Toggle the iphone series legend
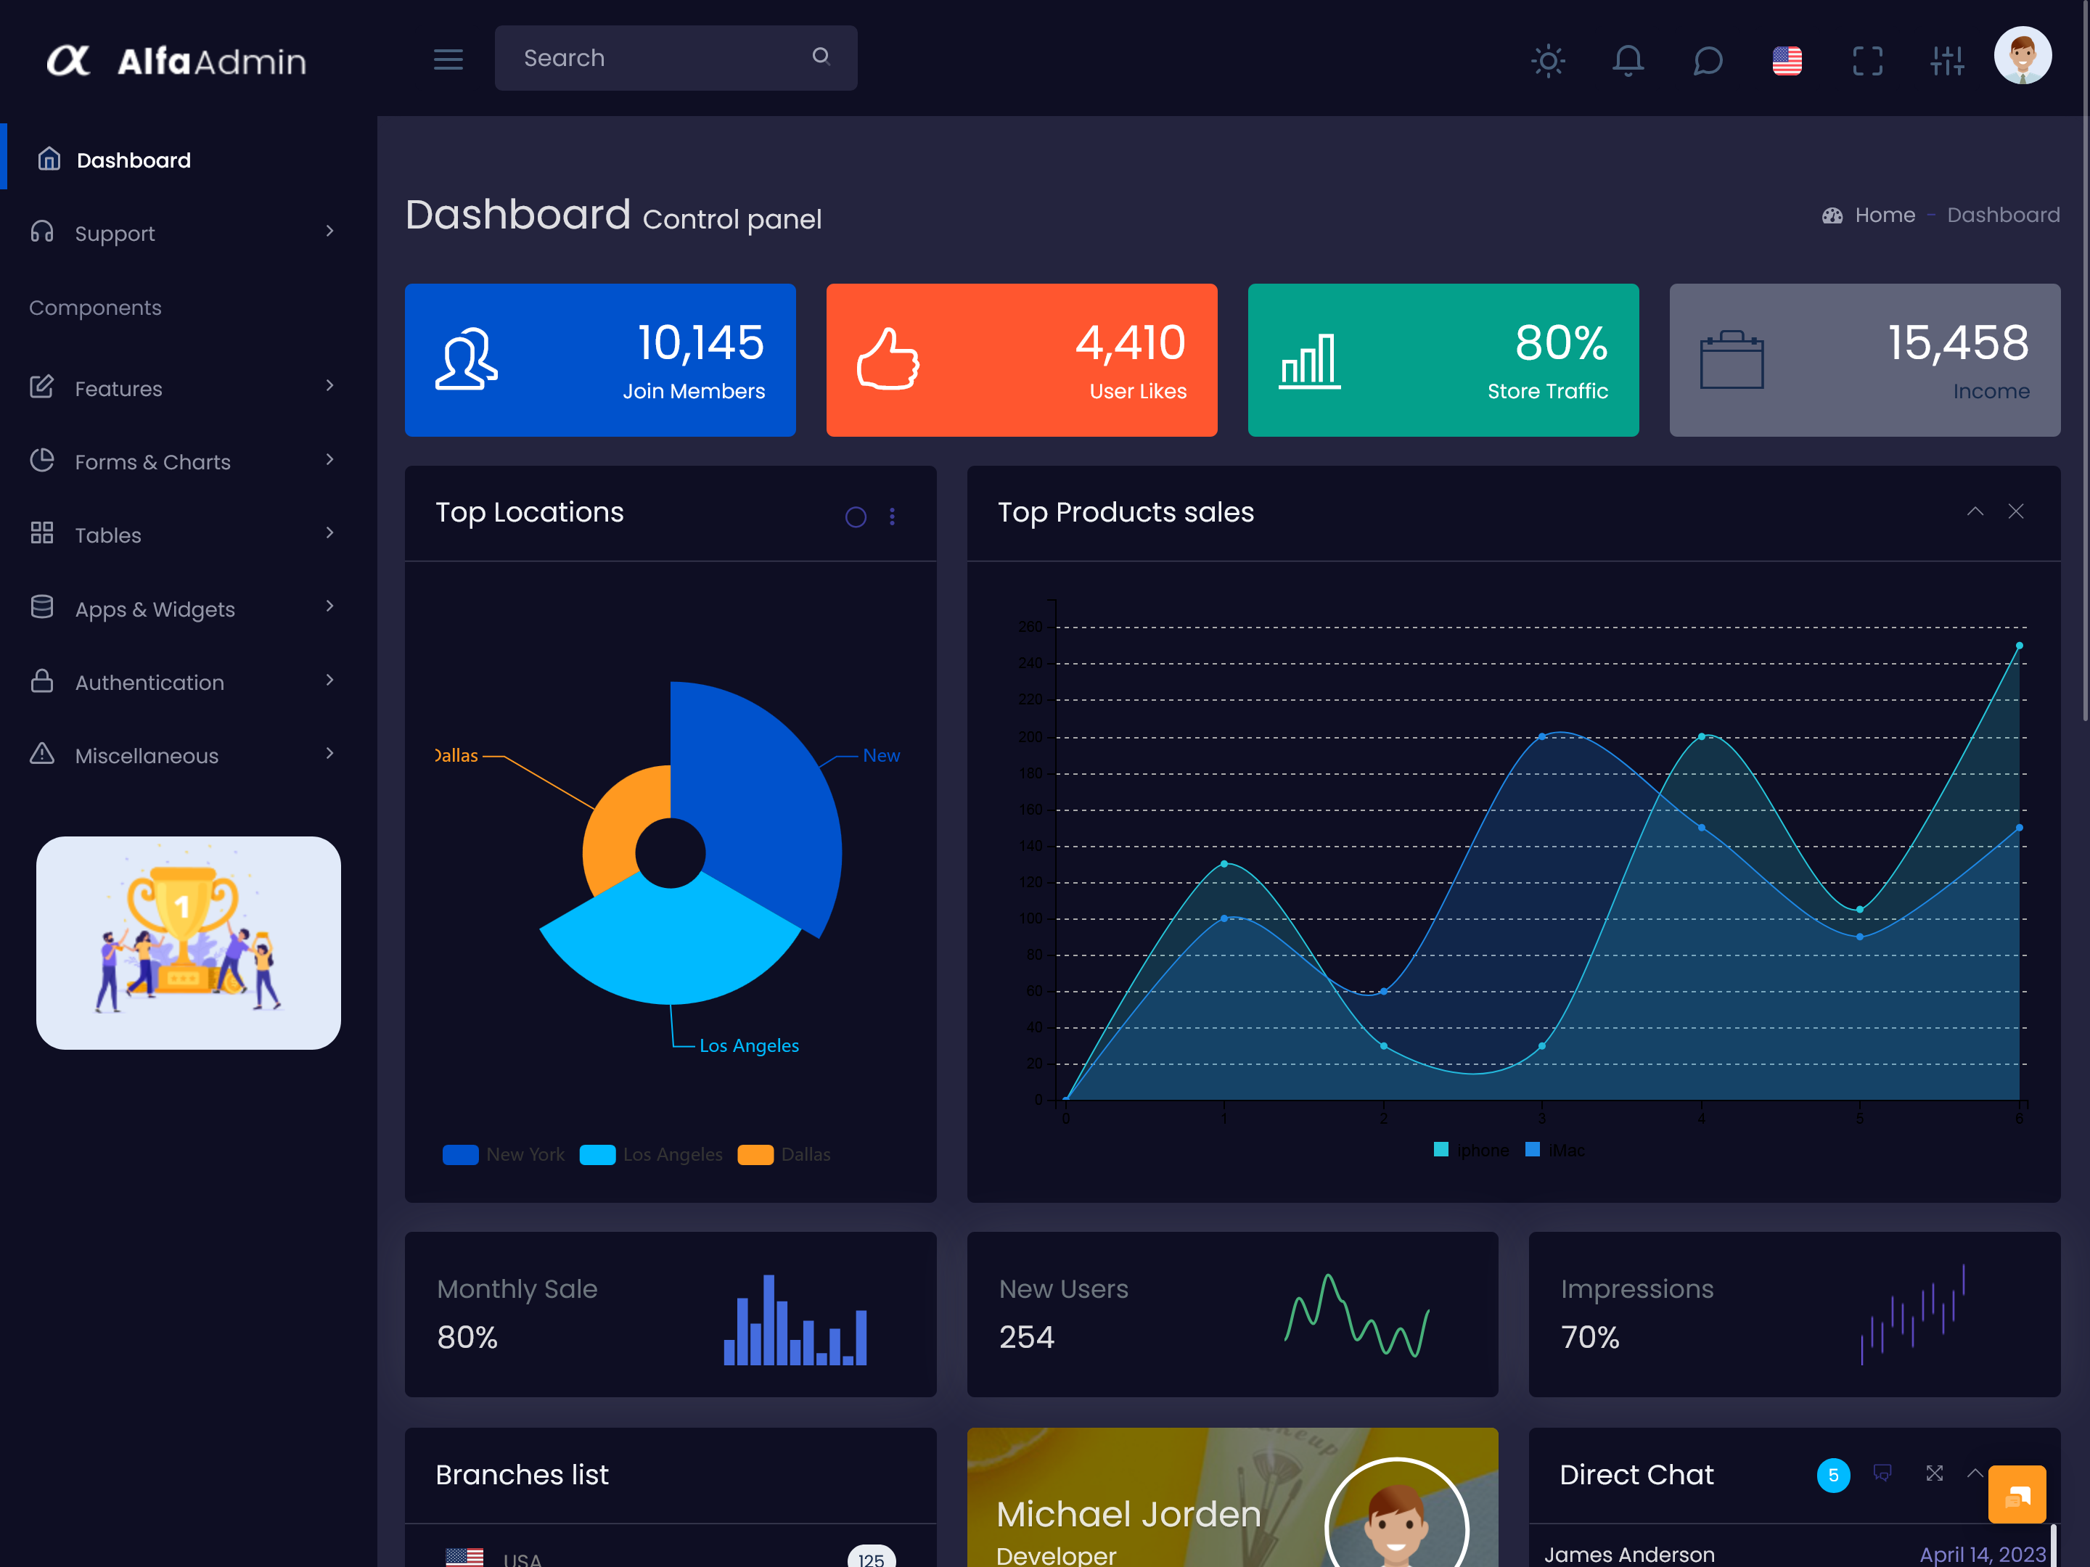This screenshot has height=1567, width=2090. tap(1470, 1150)
